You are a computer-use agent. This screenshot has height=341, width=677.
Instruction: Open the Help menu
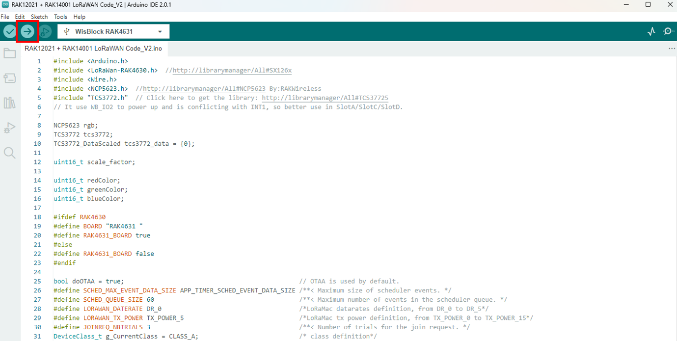point(80,17)
